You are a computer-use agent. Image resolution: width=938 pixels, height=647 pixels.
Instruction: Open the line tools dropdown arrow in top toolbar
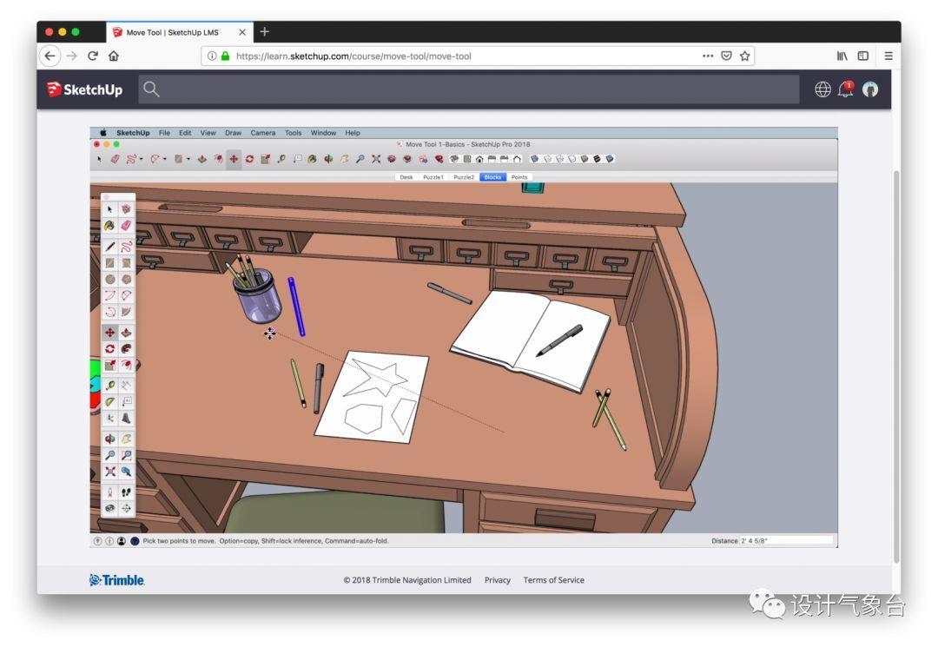(x=142, y=159)
